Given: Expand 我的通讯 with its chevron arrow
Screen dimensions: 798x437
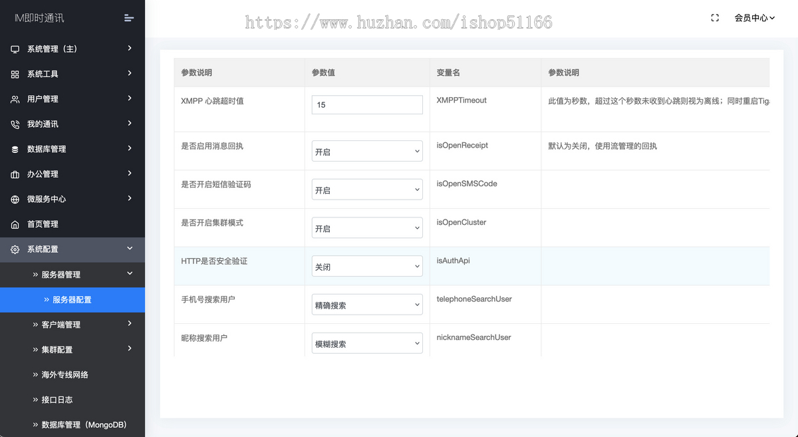Looking at the screenshot, I should [x=130, y=123].
